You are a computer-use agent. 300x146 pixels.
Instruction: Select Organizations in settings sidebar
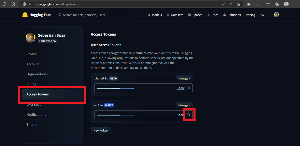[52, 74]
